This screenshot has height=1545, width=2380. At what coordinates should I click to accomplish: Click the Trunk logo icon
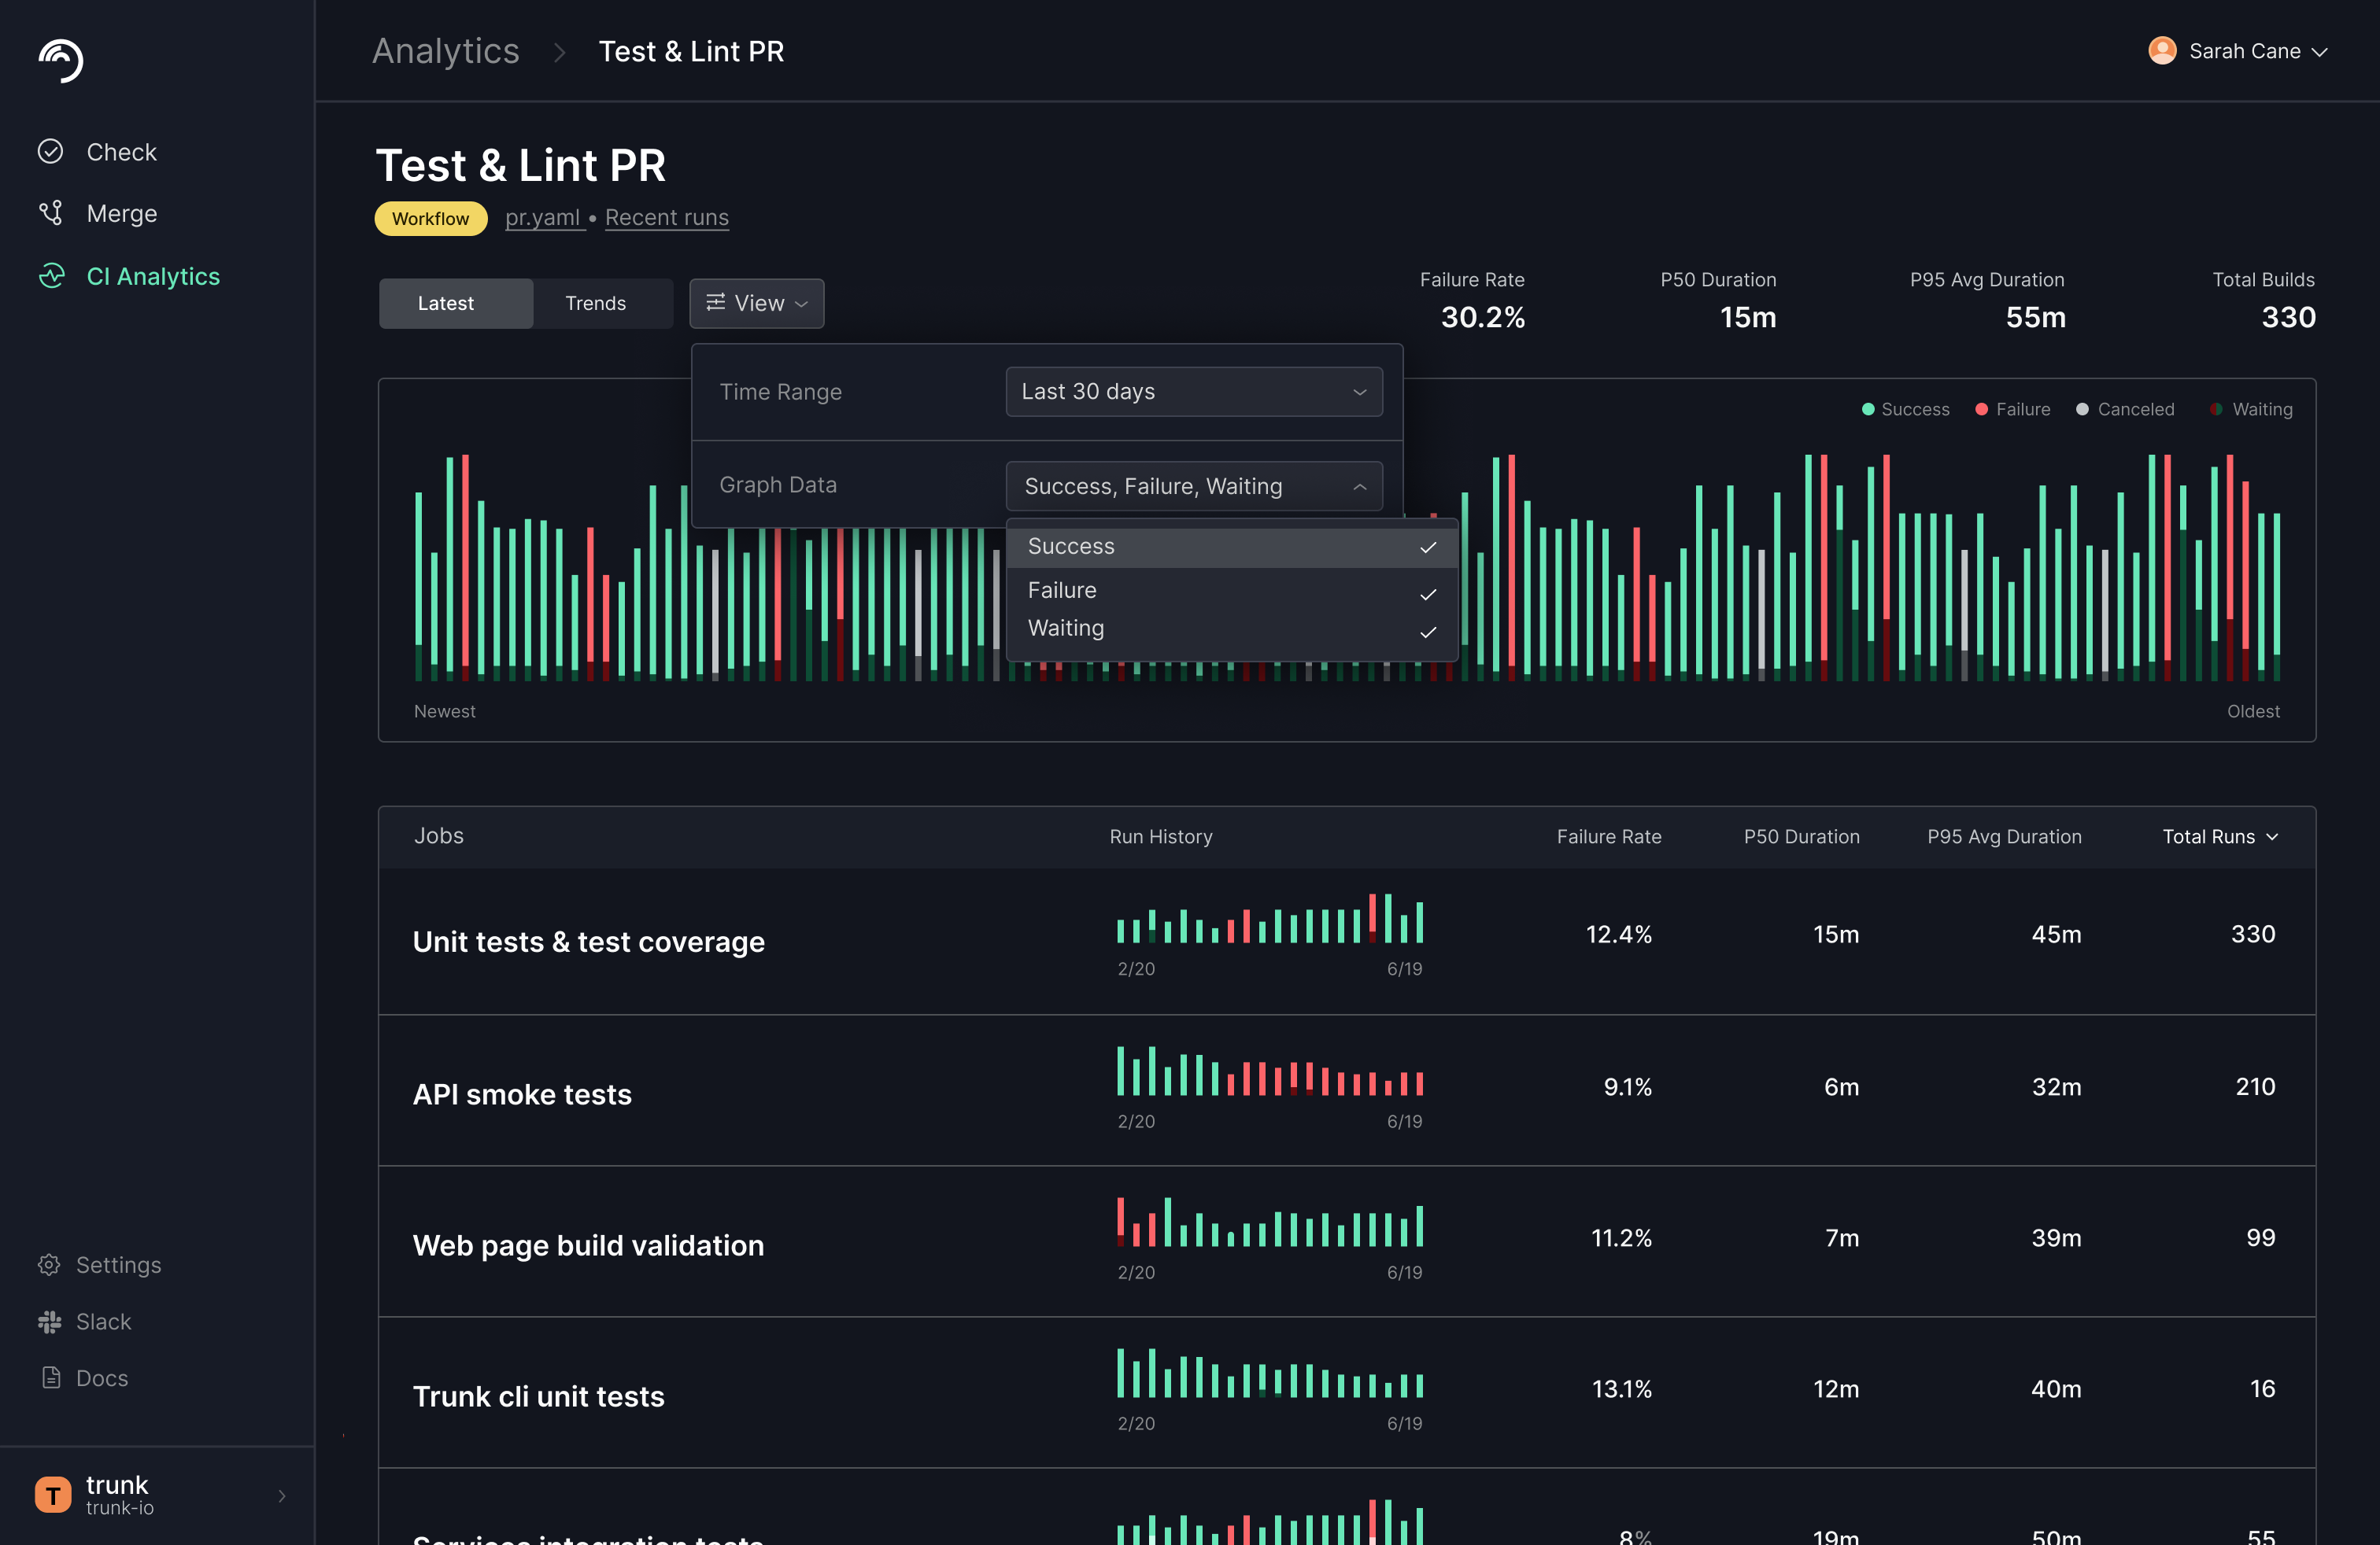click(60, 60)
